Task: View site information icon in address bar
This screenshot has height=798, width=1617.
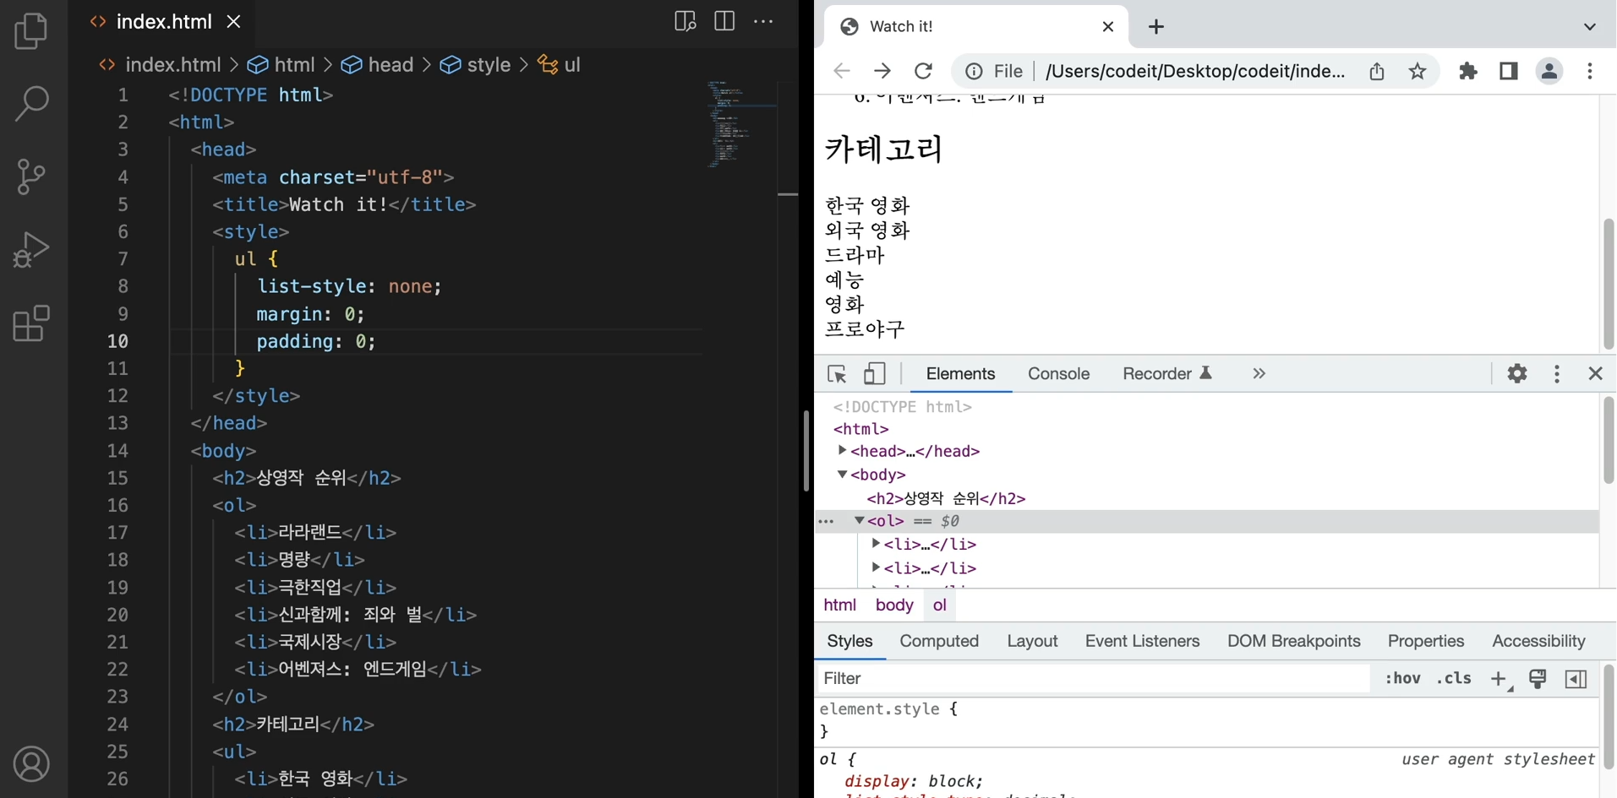Action: [974, 71]
